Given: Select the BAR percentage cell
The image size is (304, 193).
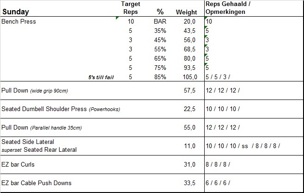Looking at the screenshot, I should [160, 21].
